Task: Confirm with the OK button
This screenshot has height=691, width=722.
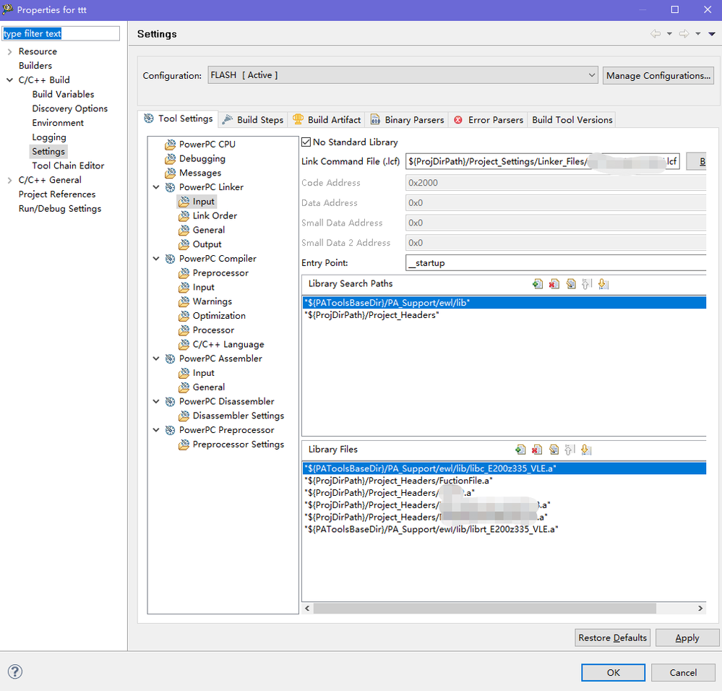Action: (x=613, y=673)
